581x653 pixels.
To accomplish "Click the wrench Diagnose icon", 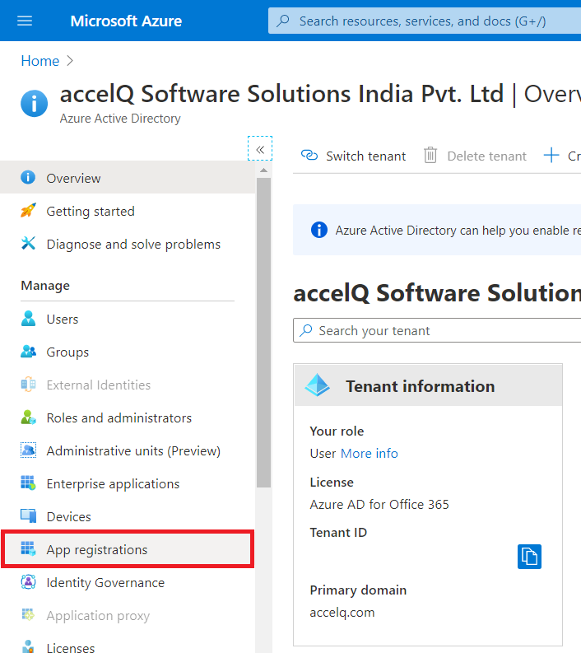I will 28,243.
